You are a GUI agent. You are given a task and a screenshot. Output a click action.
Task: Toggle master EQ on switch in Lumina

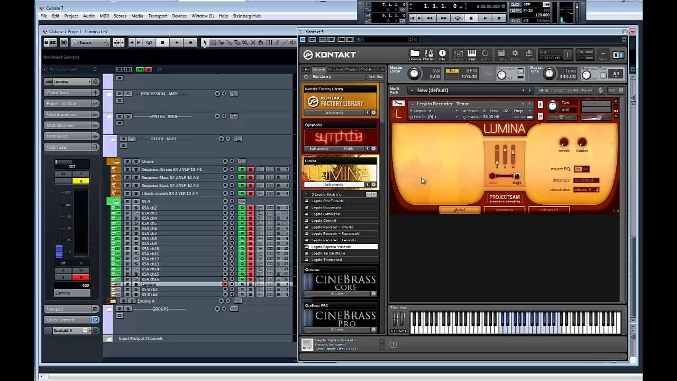click(x=578, y=169)
